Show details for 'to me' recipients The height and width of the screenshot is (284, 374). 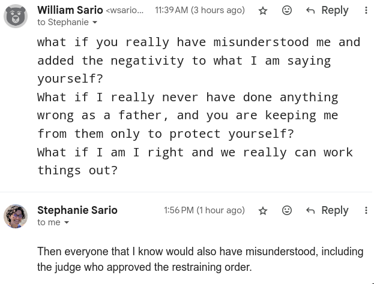click(x=67, y=223)
